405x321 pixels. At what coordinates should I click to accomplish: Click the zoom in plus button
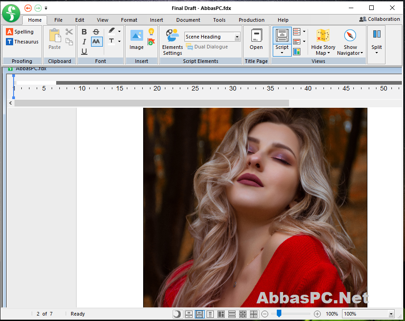[317, 314]
